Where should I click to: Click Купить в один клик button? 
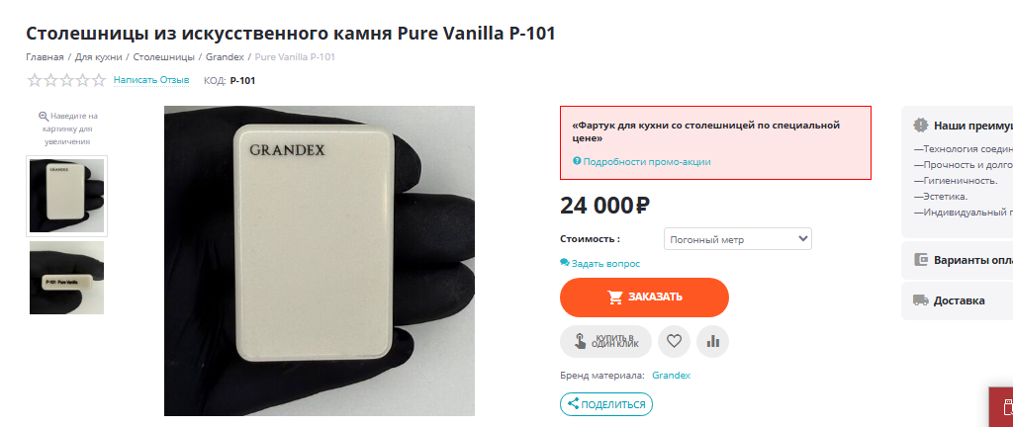pyautogui.click(x=606, y=341)
